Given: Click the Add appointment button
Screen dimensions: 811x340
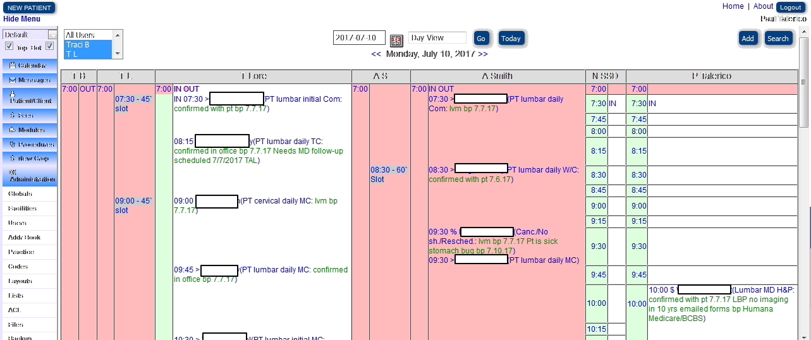Looking at the screenshot, I should click(x=748, y=39).
